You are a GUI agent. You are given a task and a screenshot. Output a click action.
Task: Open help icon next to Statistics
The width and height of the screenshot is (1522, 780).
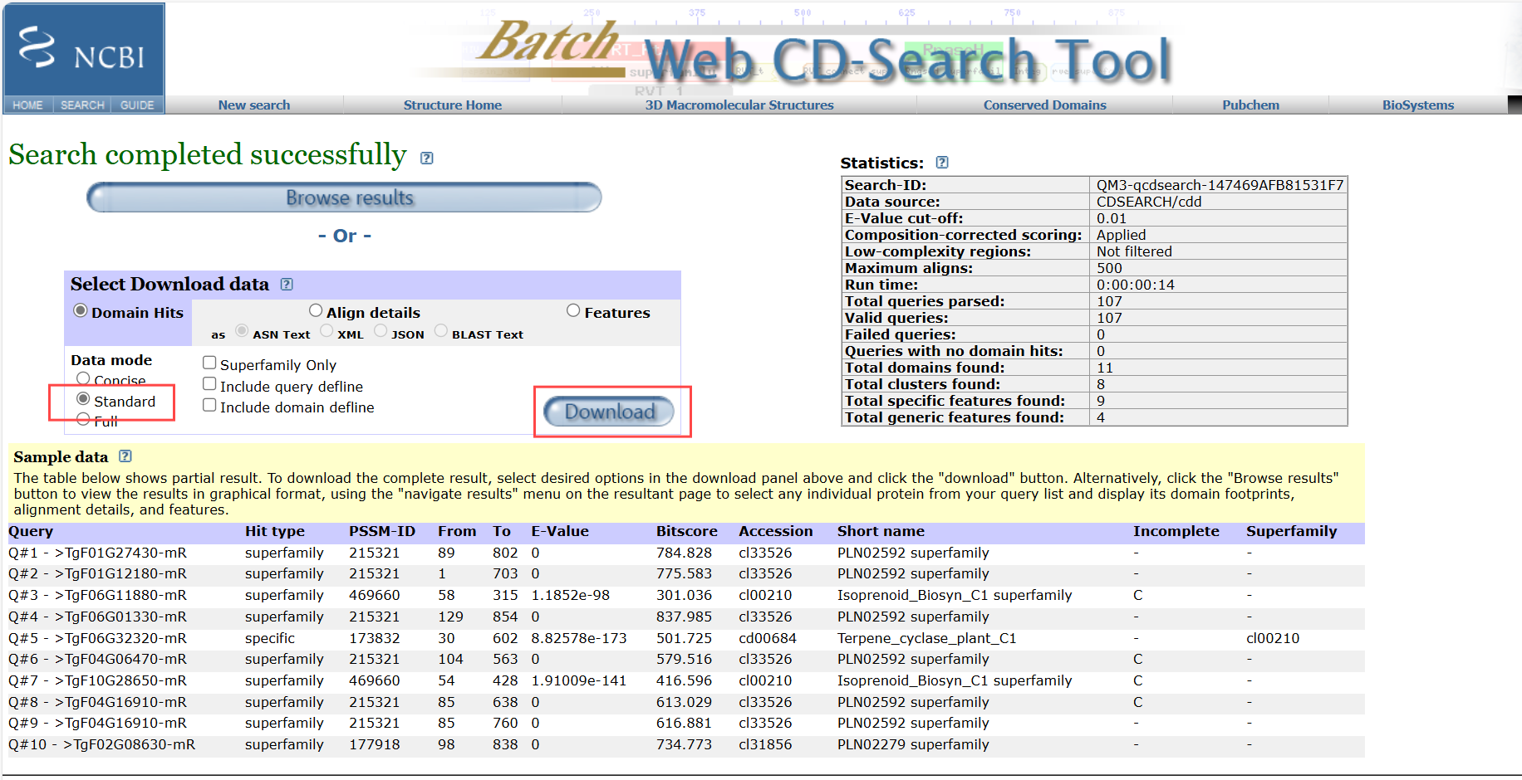click(x=942, y=163)
